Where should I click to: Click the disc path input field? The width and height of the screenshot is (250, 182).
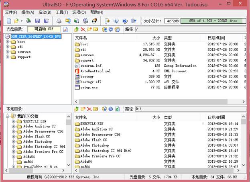[x=189, y=29]
